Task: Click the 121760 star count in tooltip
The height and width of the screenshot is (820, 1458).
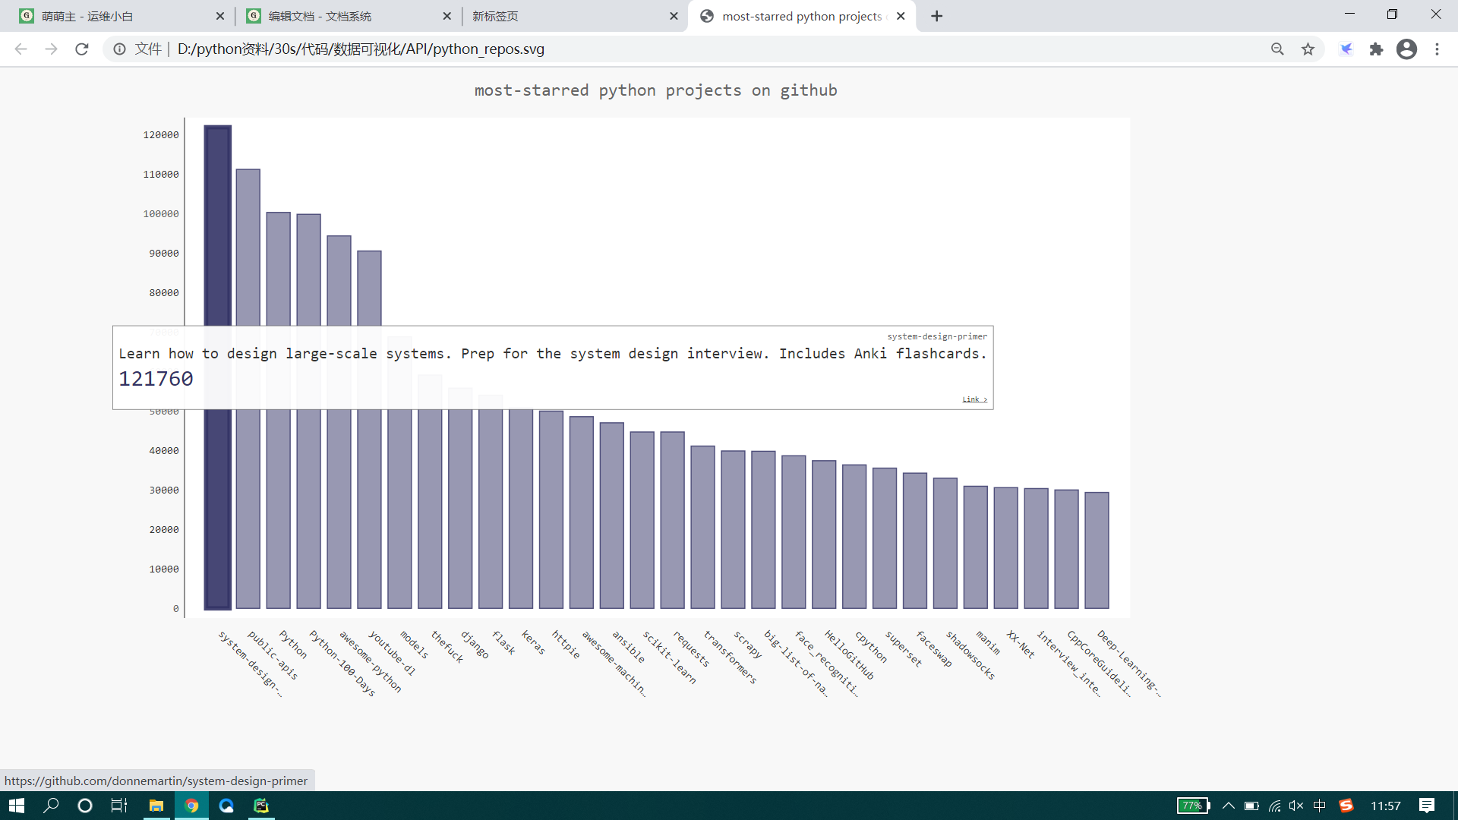Action: coord(156,379)
